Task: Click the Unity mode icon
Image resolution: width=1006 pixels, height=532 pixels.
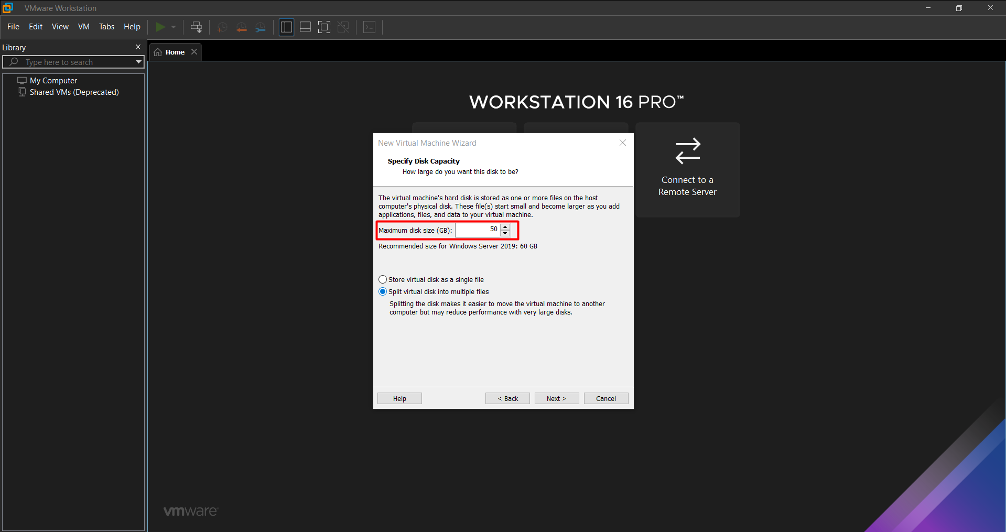Action: pyautogui.click(x=343, y=27)
